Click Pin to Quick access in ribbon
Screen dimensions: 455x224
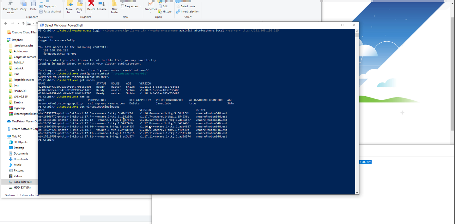click(10, 7)
